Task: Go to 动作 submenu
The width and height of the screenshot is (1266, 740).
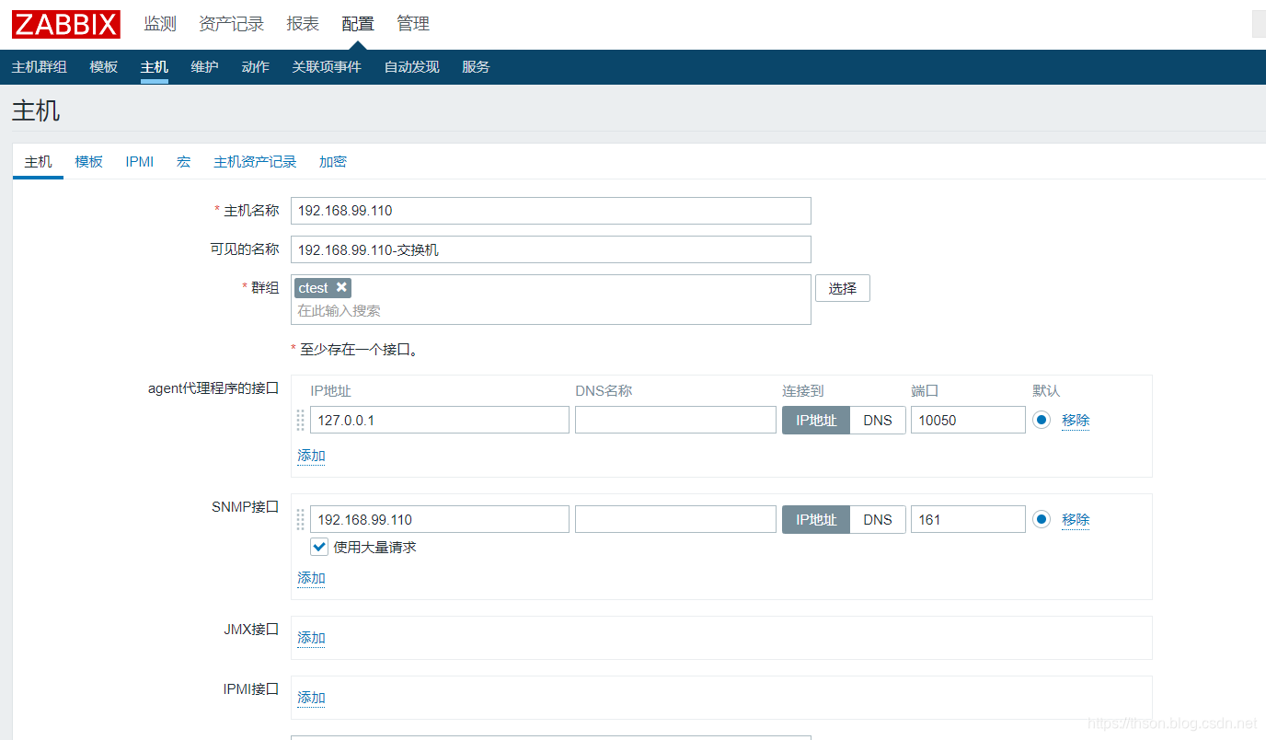Action: tap(255, 67)
